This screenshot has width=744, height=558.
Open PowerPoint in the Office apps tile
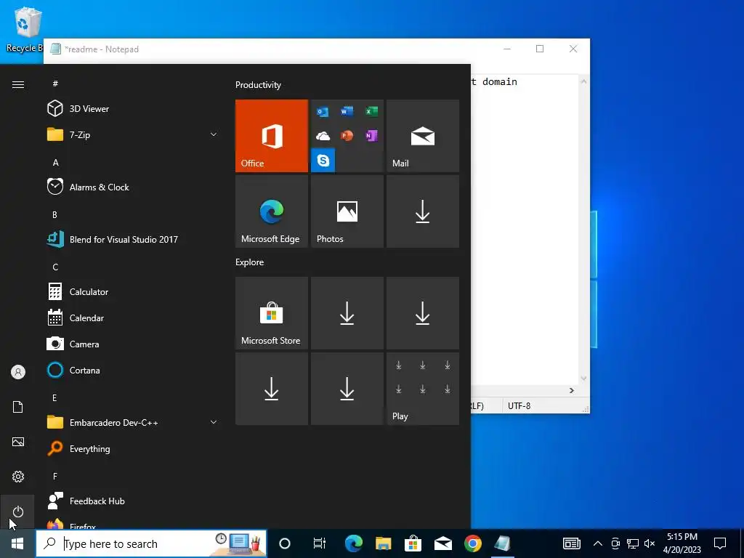click(x=347, y=136)
